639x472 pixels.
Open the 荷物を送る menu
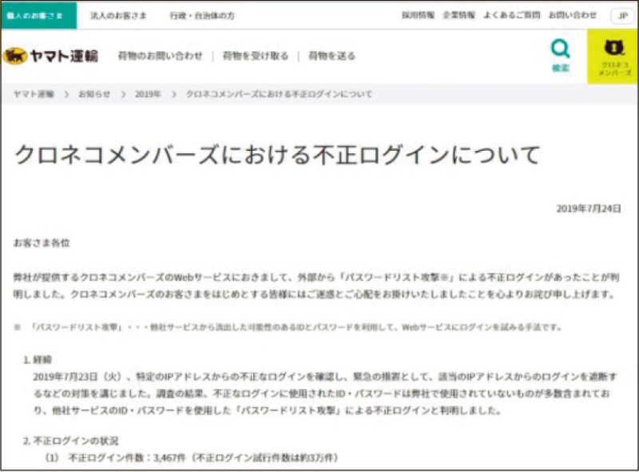click(331, 56)
